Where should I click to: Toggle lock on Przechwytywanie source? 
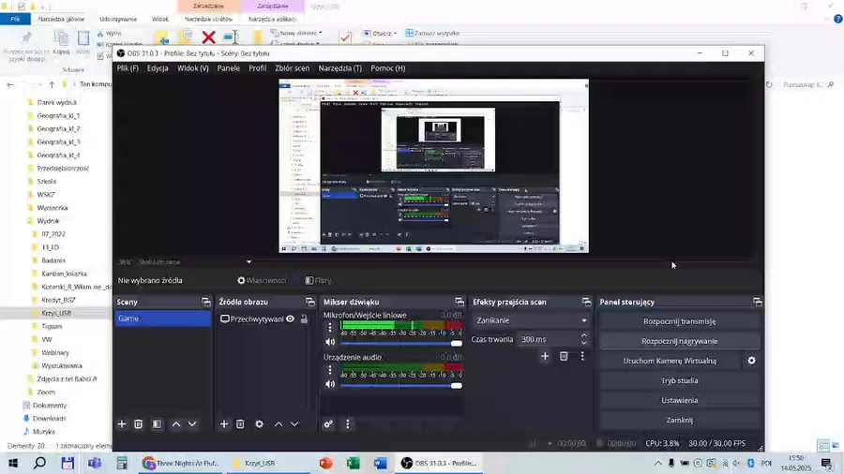(304, 318)
